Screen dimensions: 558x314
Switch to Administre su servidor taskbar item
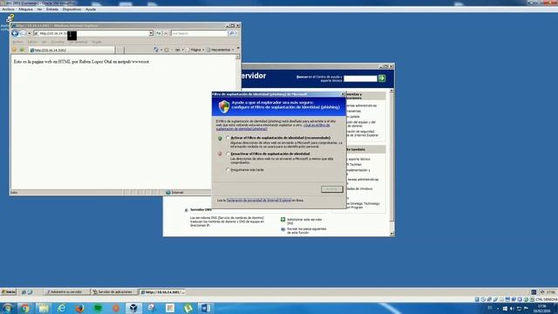click(x=66, y=292)
